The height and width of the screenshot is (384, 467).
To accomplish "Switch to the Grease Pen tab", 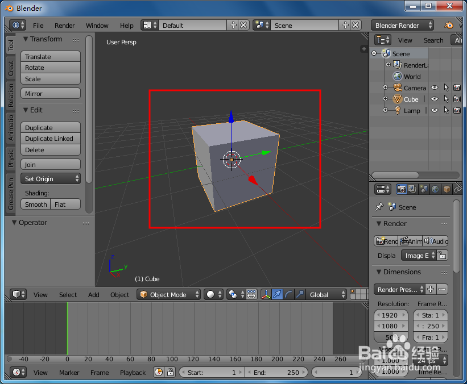I will coord(11,194).
